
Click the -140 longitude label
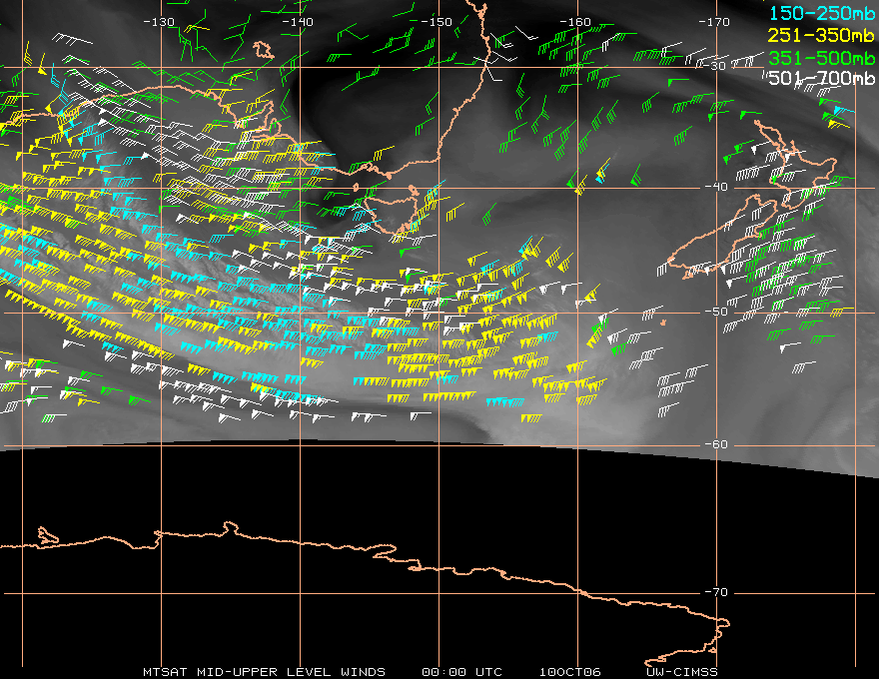(298, 22)
